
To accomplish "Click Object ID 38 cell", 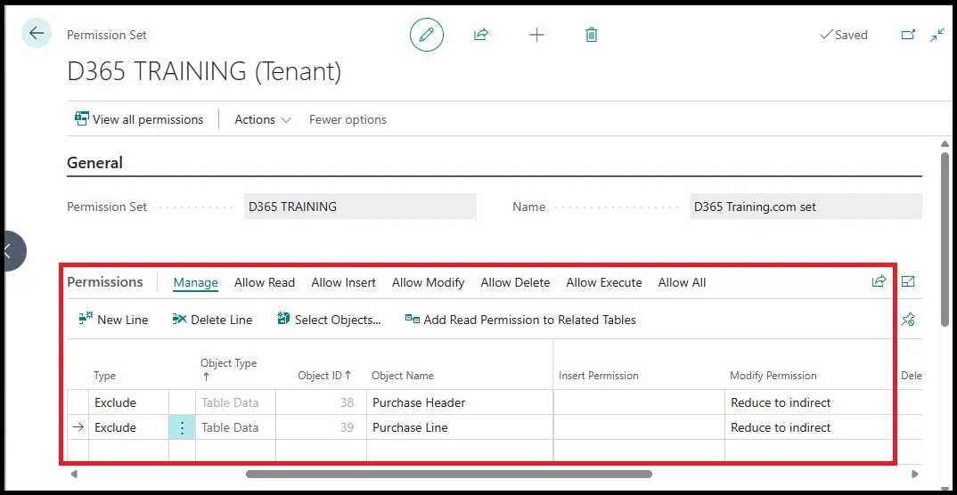I will pos(321,402).
